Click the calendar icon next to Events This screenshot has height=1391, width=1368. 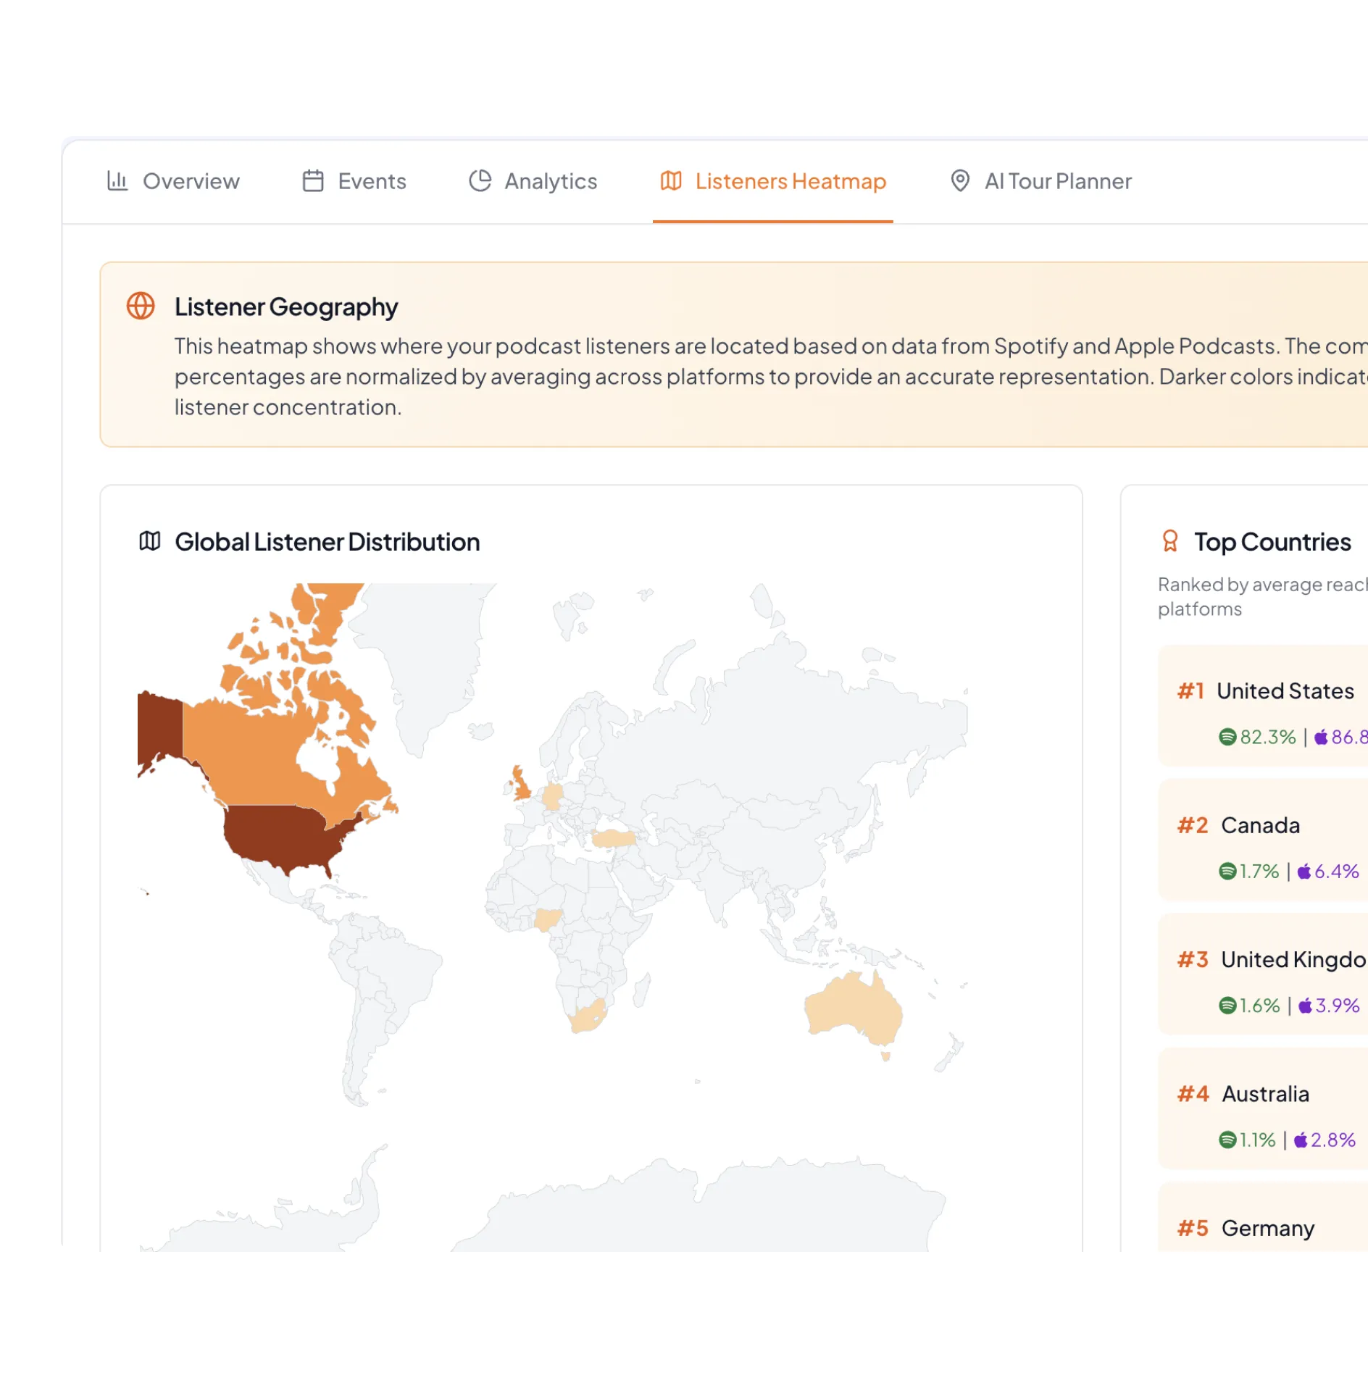[x=313, y=181]
